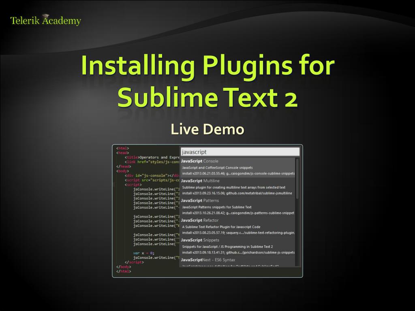Click the 'Sublime Text 2' heading line
Viewport: 415px width, 311px height.
click(207, 97)
